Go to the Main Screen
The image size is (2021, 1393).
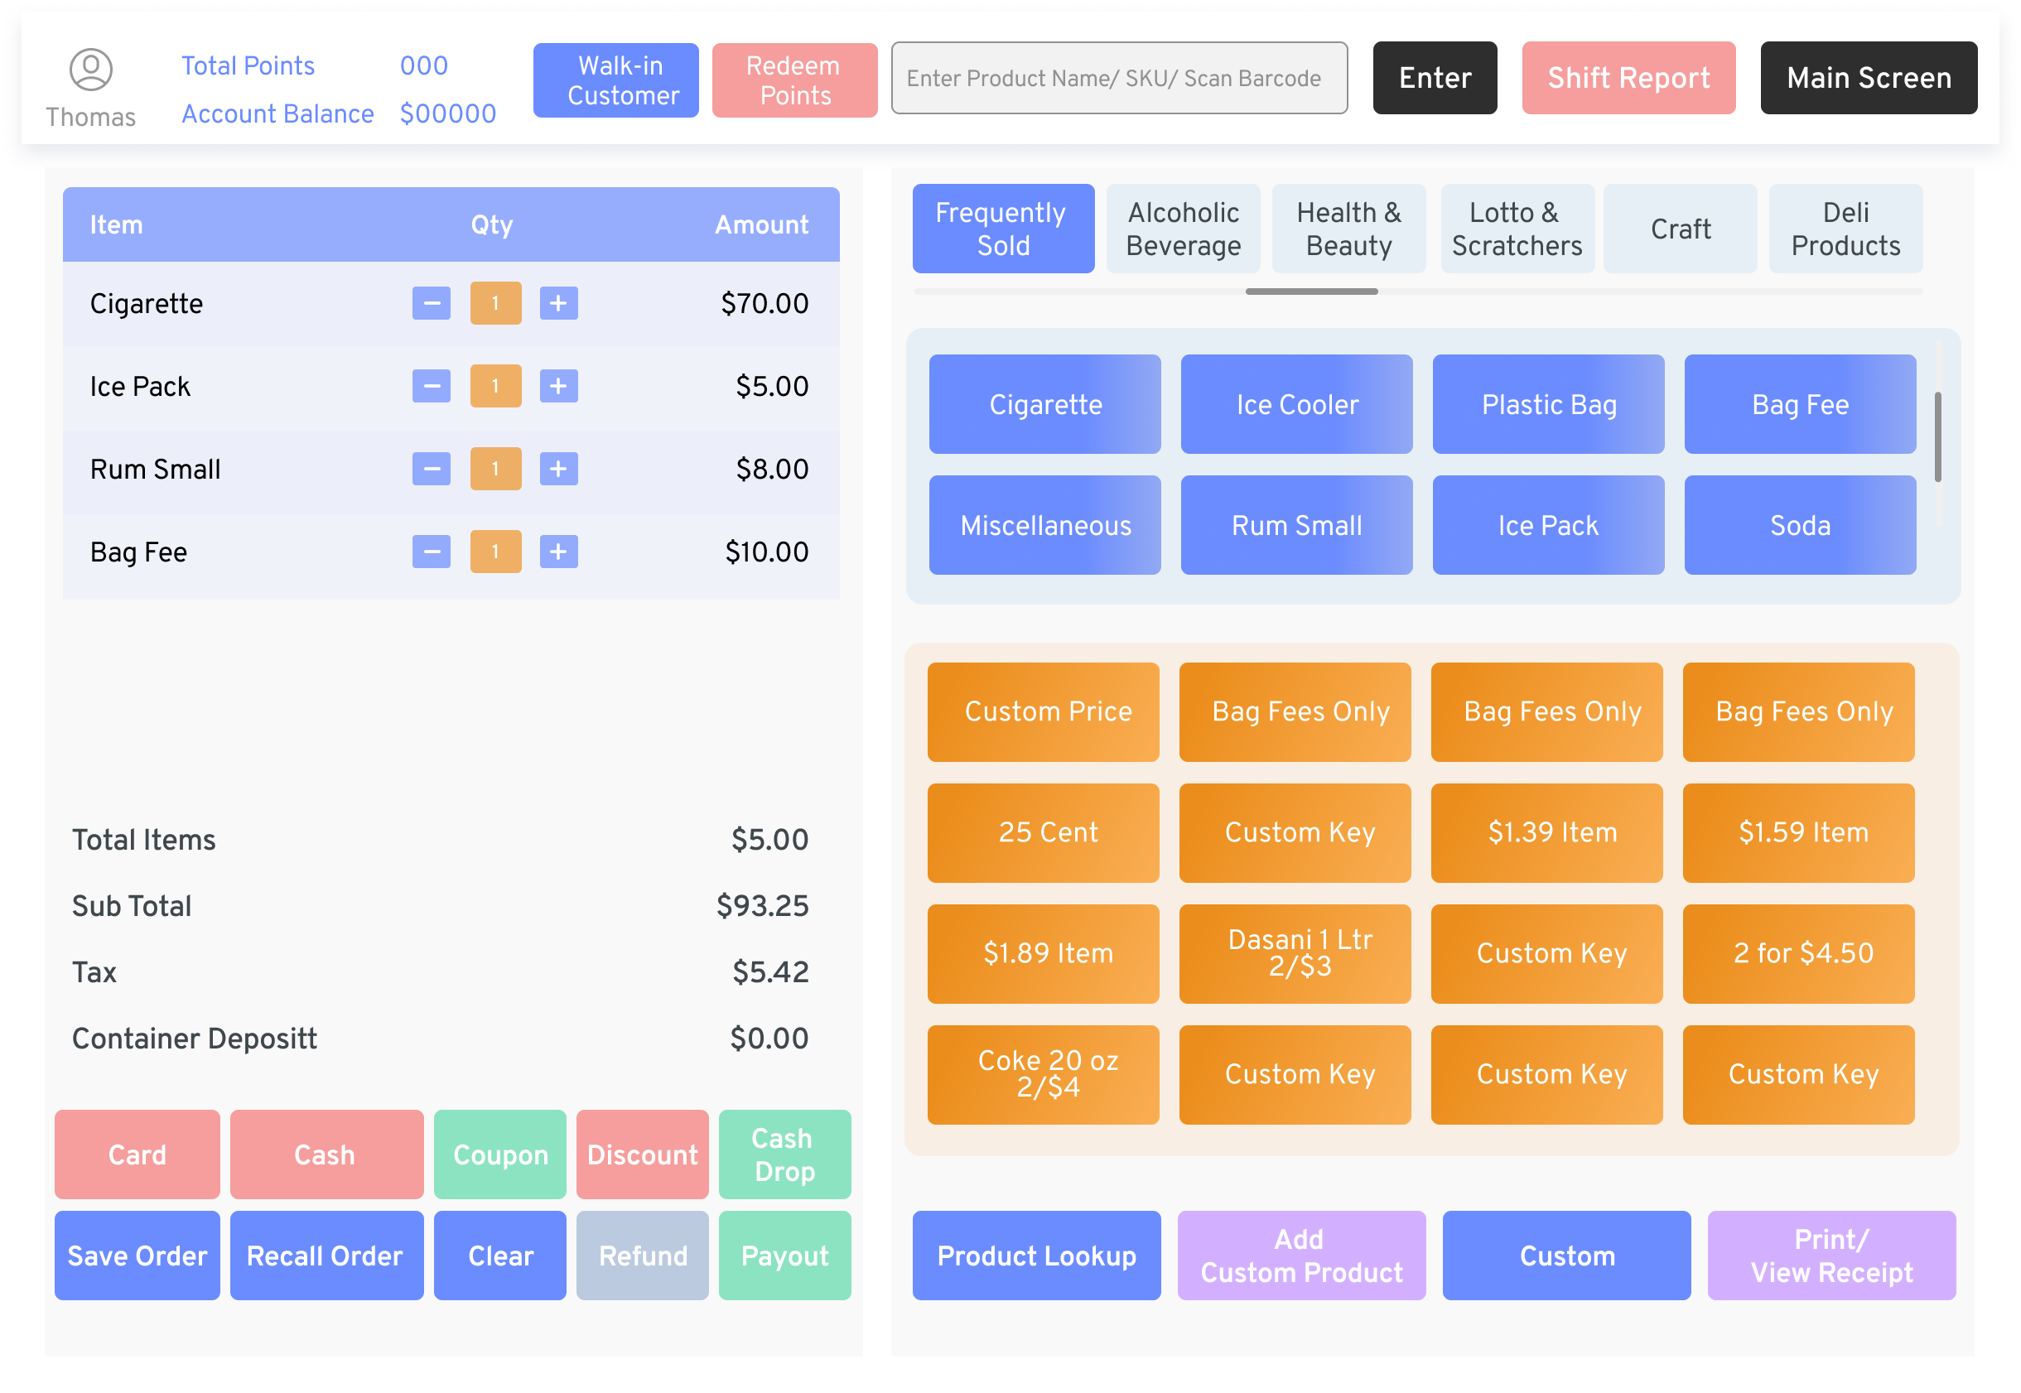(x=1869, y=78)
